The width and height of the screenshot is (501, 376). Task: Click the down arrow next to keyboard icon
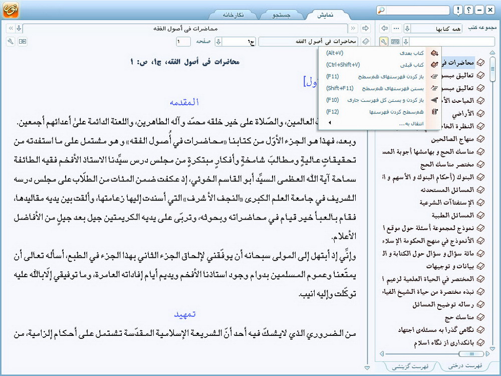[x=406, y=41]
